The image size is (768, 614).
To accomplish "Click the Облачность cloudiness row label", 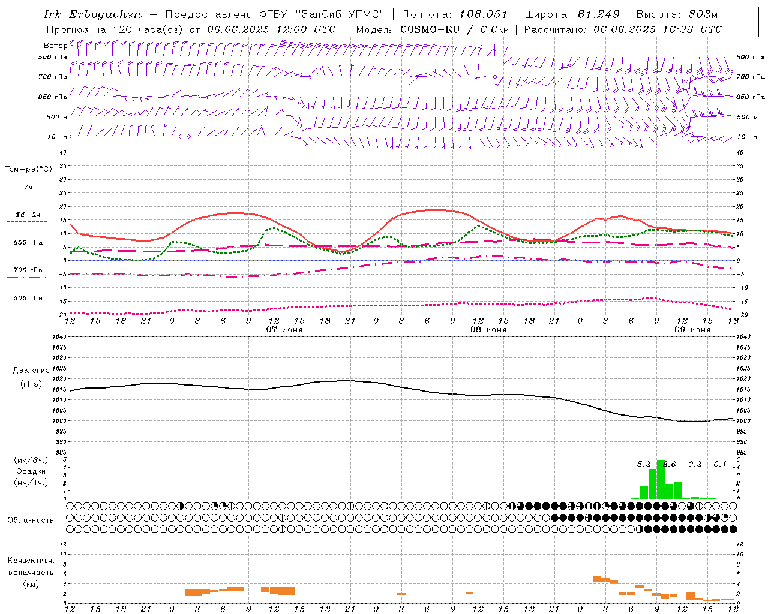I will coord(30,520).
